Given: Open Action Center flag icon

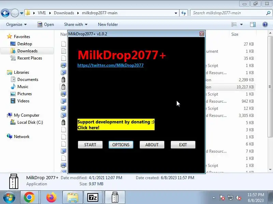Looking at the screenshot, I should click(222, 198).
